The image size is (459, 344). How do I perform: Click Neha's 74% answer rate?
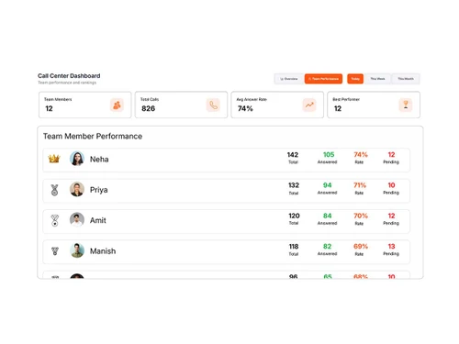coord(361,155)
